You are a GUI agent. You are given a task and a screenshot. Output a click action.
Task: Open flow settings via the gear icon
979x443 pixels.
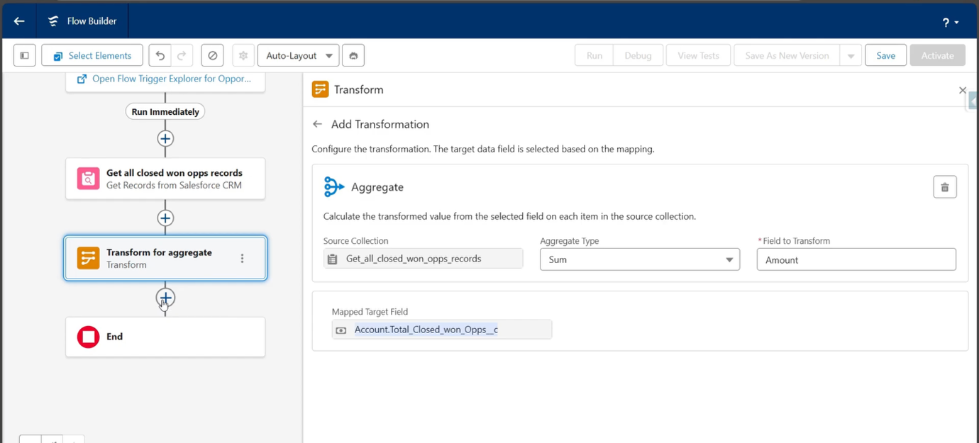(243, 55)
